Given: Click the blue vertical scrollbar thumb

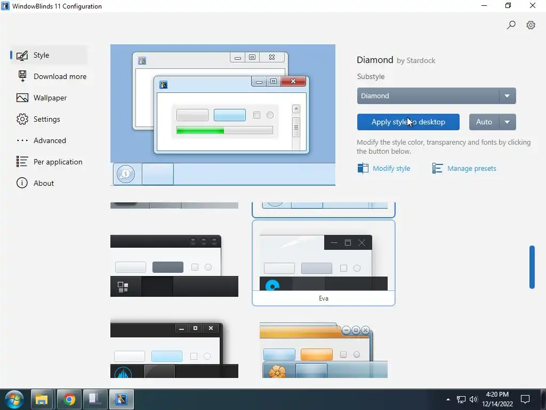Looking at the screenshot, I should (532, 267).
